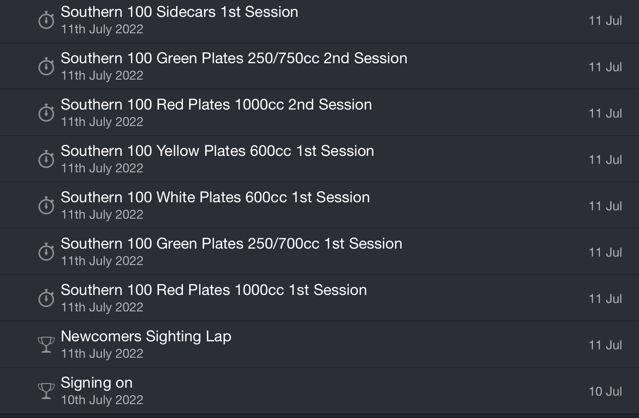The height and width of the screenshot is (418, 639).
Task: Click trophy icon beside Signing on
Action: [x=46, y=391]
